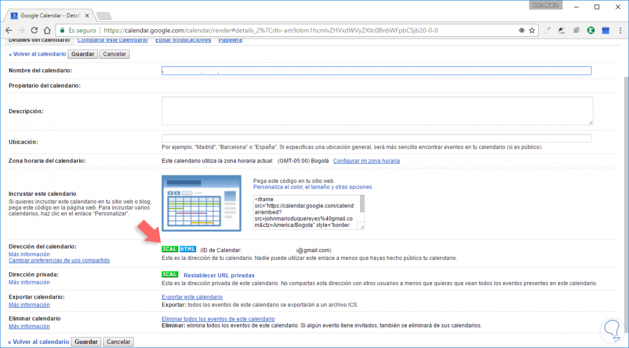Open Cambiar preferencias de uso compartido
The width and height of the screenshot is (629, 348).
59,260
